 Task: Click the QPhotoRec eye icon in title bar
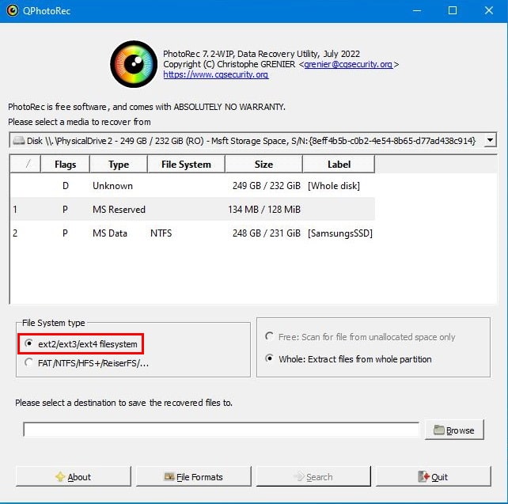(13, 11)
